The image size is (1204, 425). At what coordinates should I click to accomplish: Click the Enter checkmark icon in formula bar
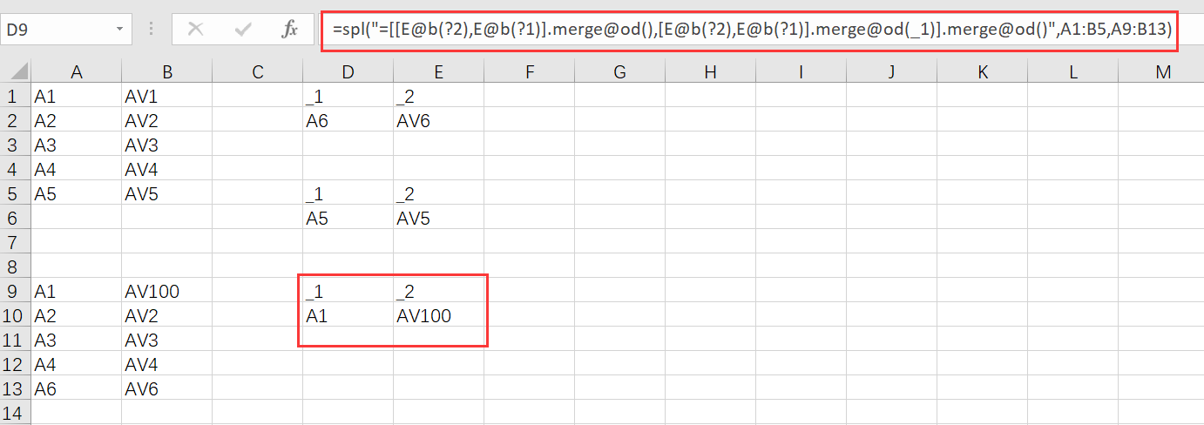tap(243, 30)
